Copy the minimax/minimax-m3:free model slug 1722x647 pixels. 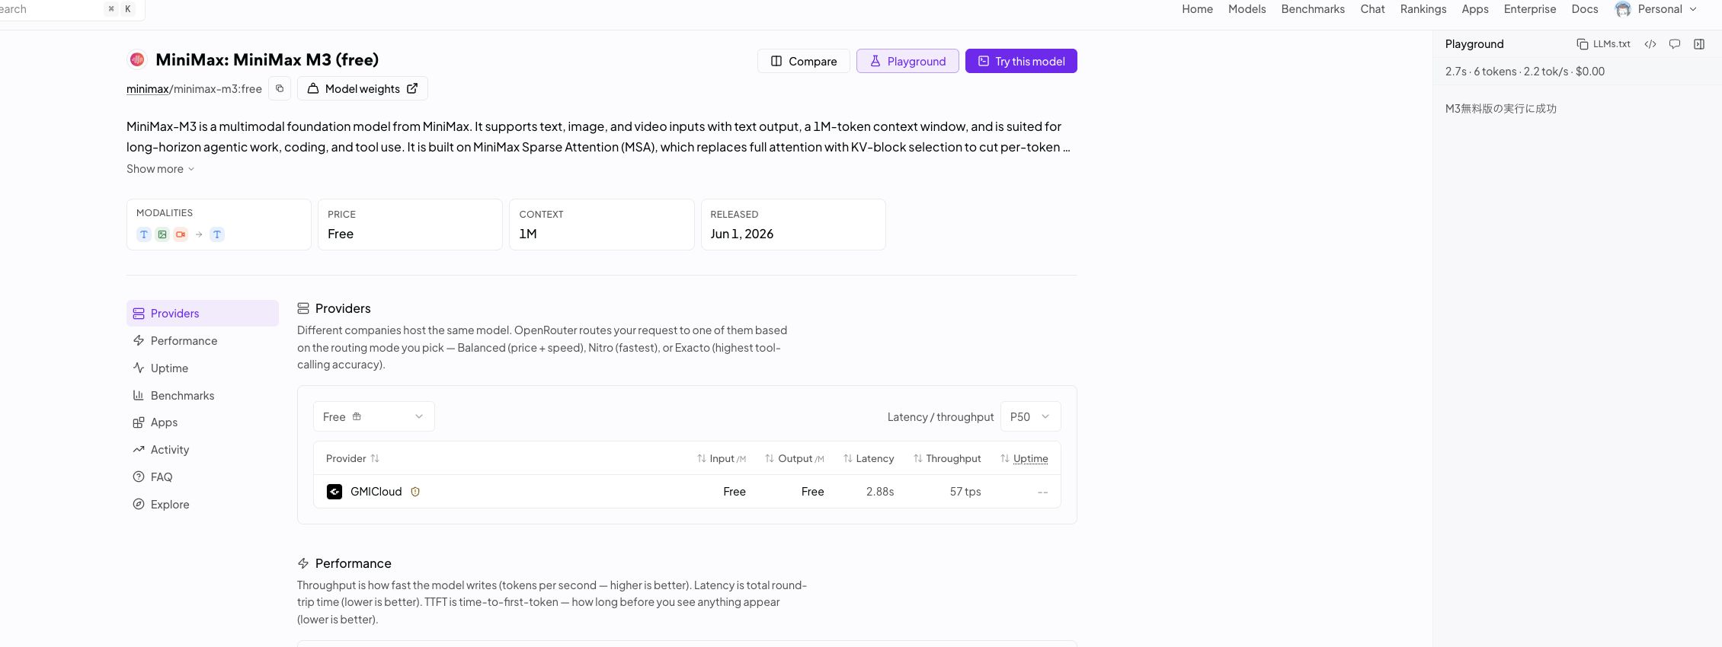tap(280, 89)
